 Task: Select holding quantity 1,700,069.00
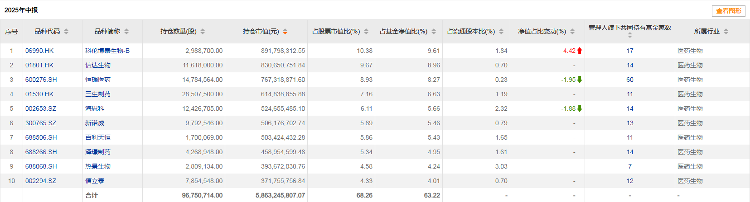(204, 137)
